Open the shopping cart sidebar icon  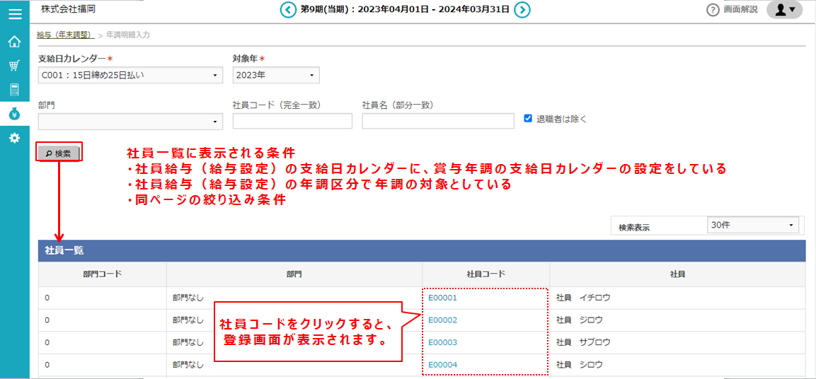tap(15, 66)
